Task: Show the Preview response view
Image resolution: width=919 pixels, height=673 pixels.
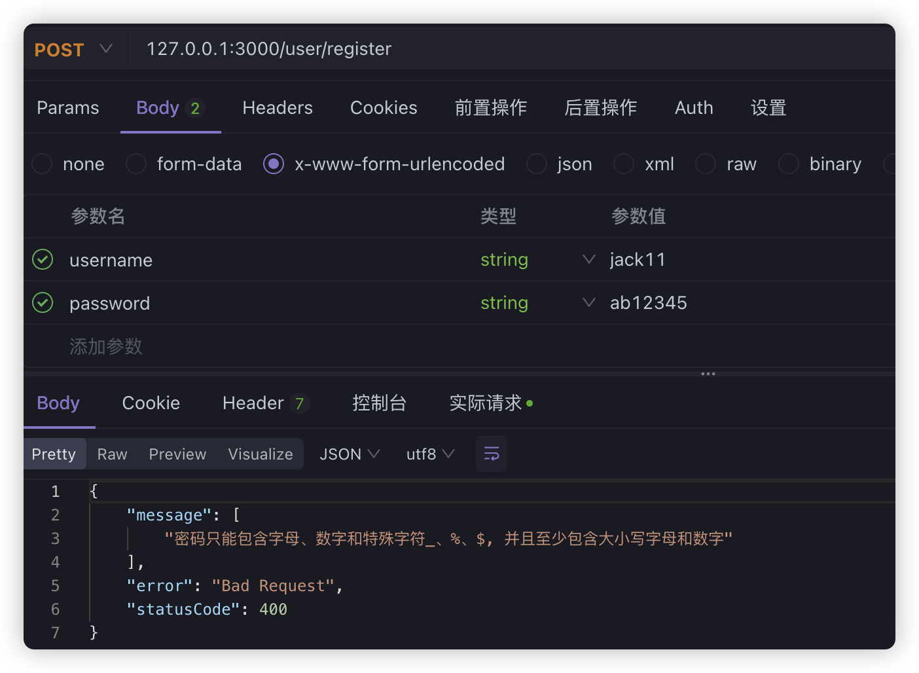Action: 177,454
